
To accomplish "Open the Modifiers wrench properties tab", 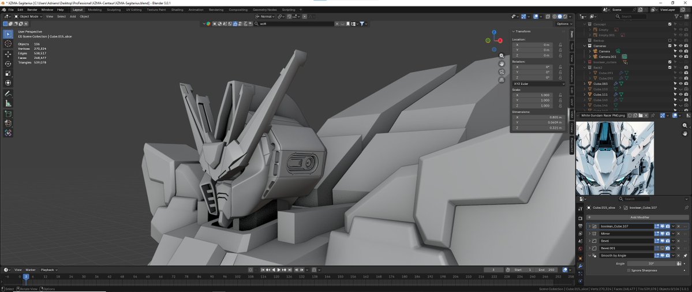I will (x=581, y=266).
